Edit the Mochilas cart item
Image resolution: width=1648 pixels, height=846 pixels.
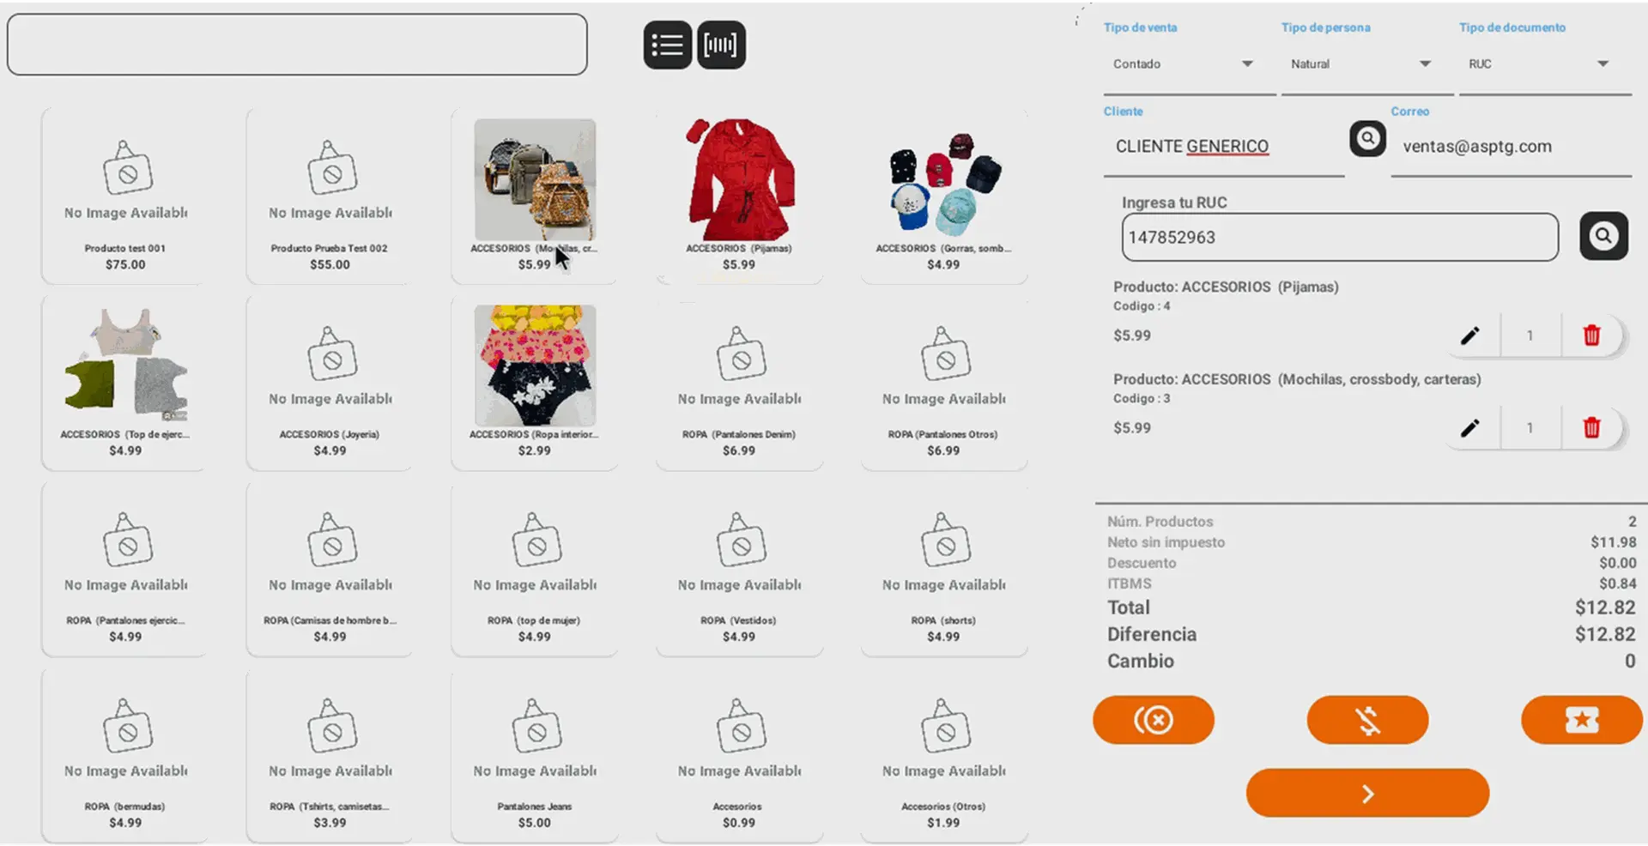pyautogui.click(x=1470, y=427)
